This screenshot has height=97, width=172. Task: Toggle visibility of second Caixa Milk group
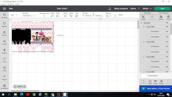(167, 42)
